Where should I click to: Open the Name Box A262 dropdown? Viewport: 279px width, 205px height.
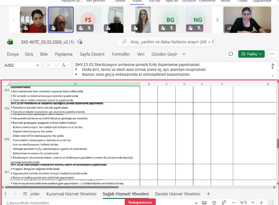coord(37,65)
